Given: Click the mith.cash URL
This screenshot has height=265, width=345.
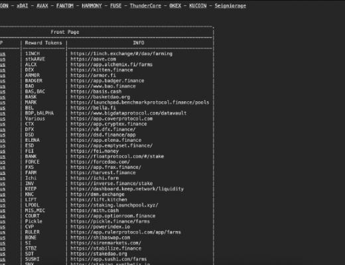Looking at the screenshot, I should (95, 211).
